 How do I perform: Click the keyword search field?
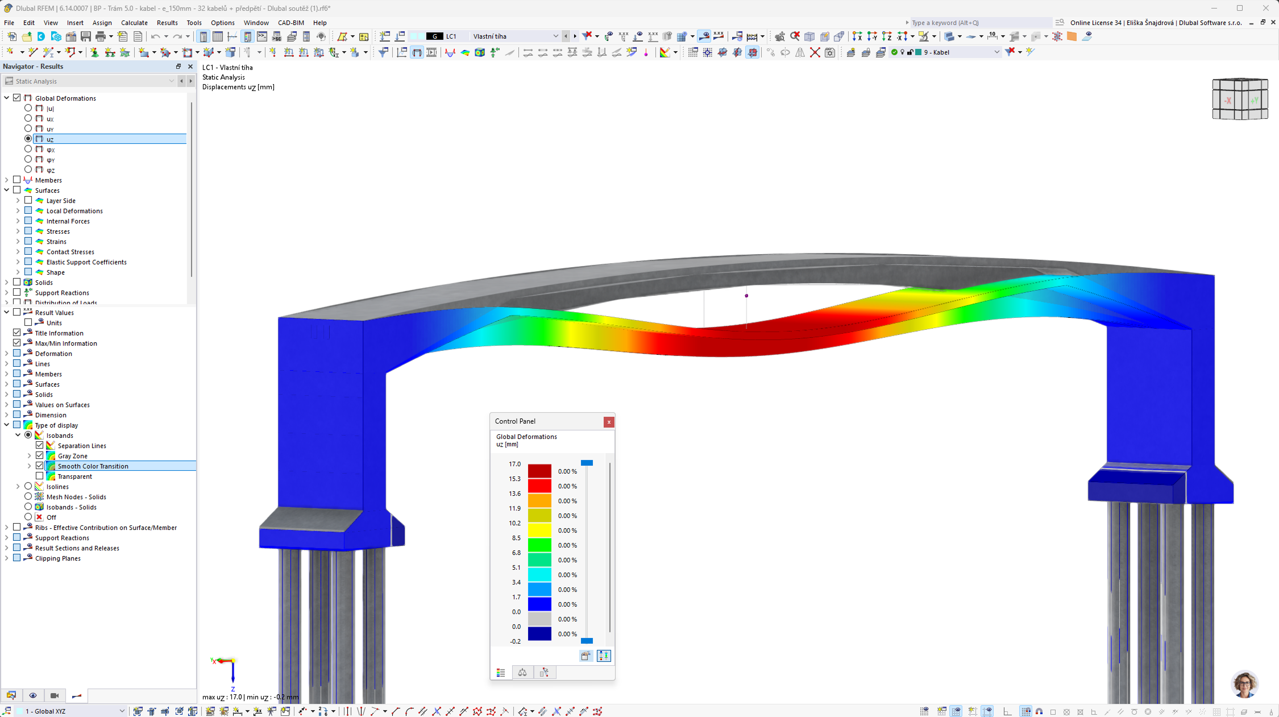[980, 23]
